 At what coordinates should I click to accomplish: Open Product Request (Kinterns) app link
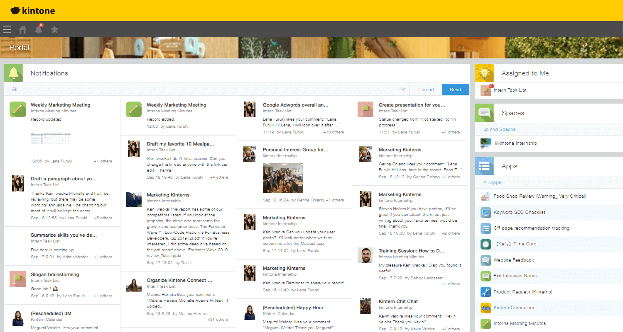[523, 292]
